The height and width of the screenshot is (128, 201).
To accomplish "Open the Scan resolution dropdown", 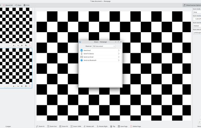I will [x=197, y=19].
